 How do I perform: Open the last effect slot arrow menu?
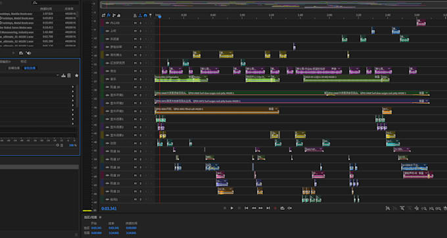pyautogui.click(x=73, y=124)
